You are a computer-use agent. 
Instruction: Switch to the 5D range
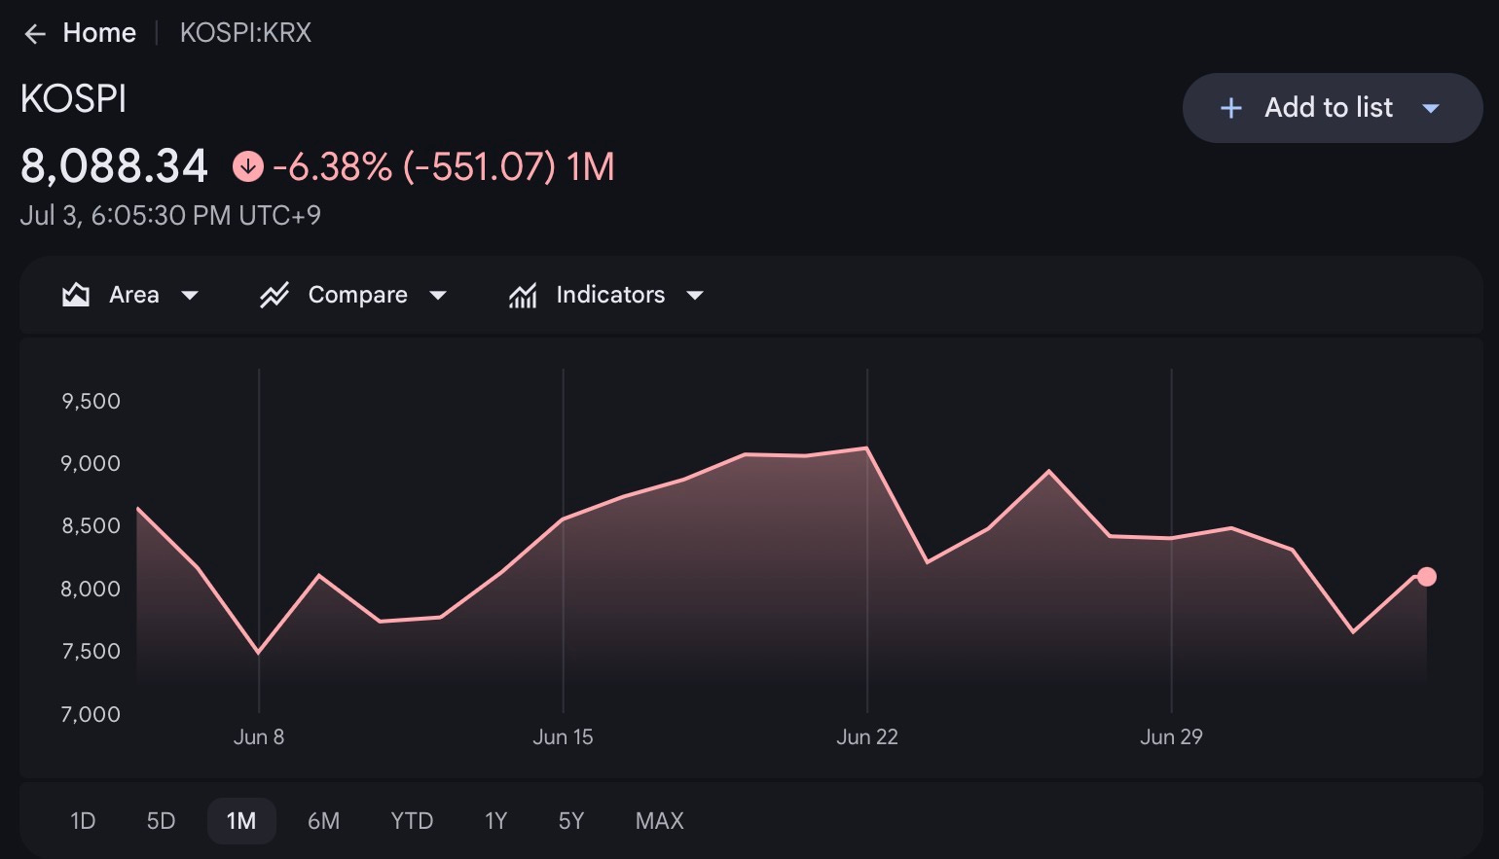click(x=161, y=821)
